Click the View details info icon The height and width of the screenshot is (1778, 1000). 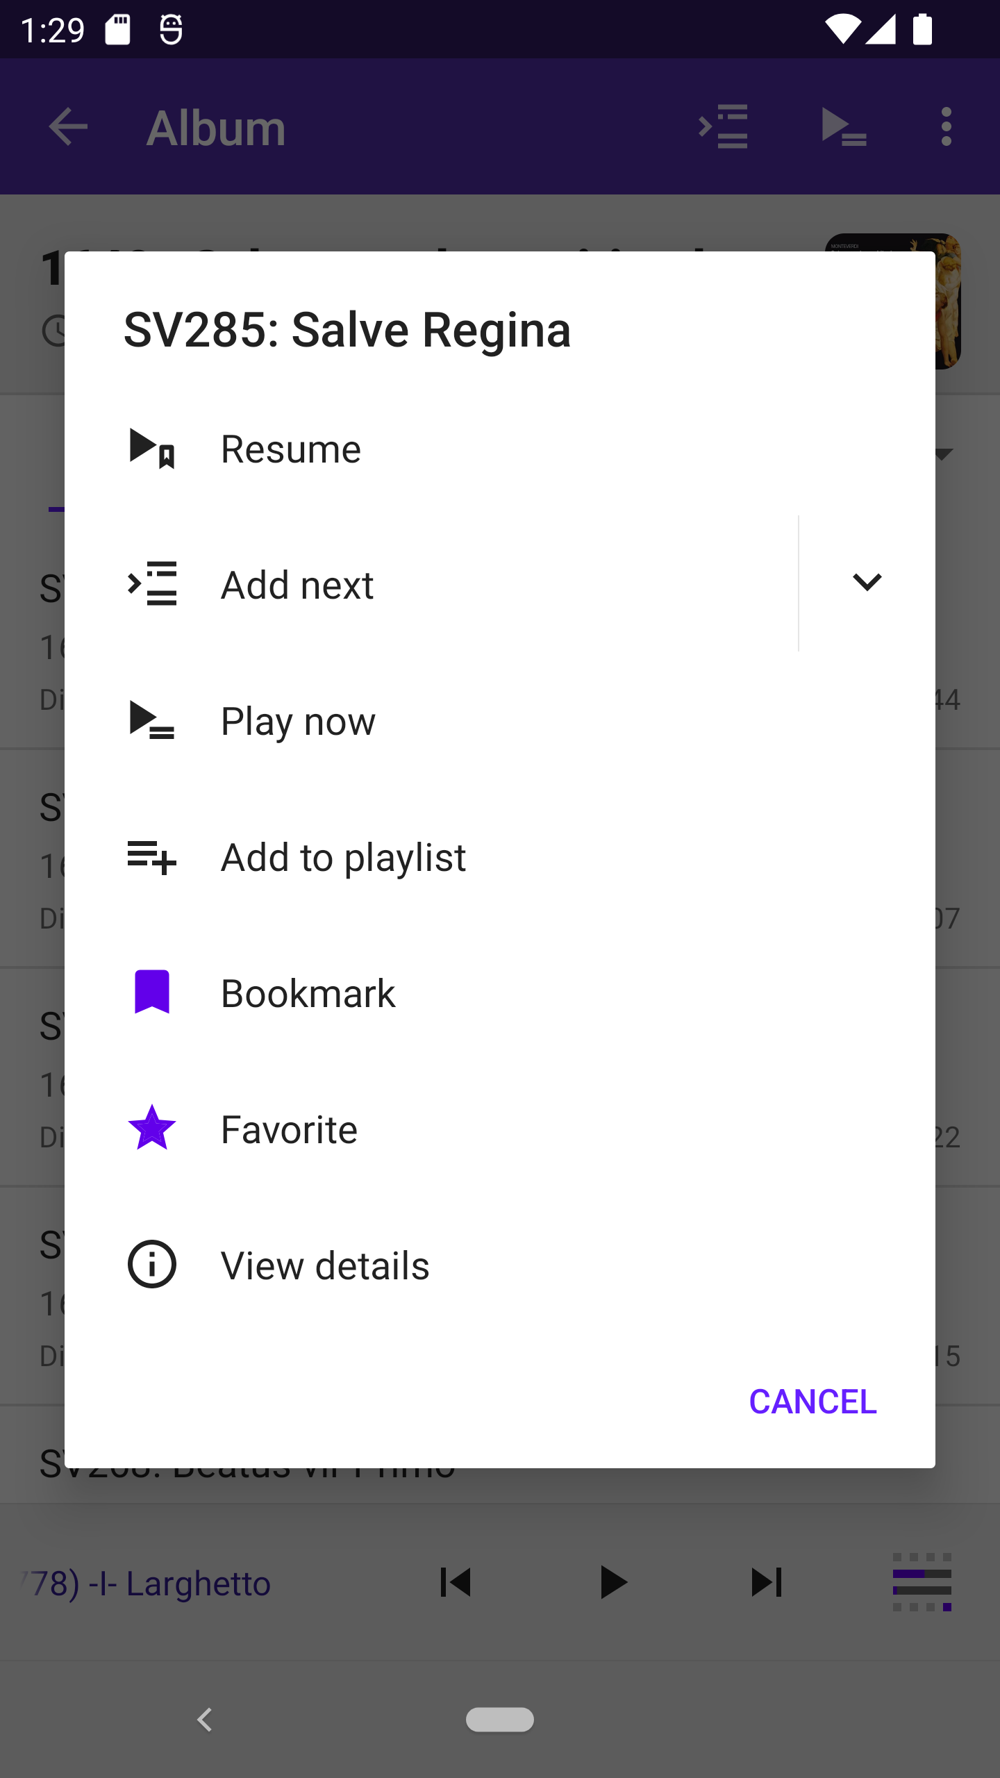152,1265
